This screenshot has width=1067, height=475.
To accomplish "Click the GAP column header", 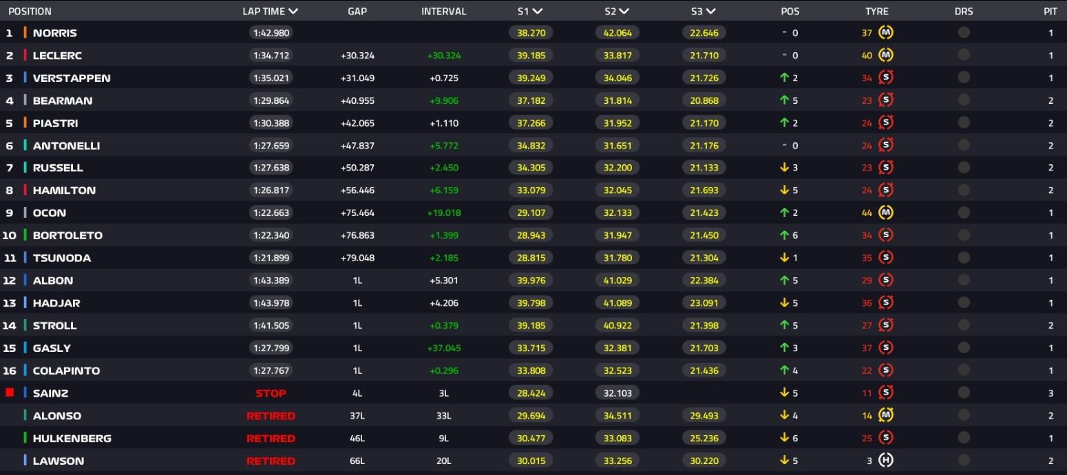I will coord(357,11).
